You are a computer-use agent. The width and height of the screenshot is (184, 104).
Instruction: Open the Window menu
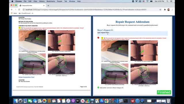tap(72, 1)
